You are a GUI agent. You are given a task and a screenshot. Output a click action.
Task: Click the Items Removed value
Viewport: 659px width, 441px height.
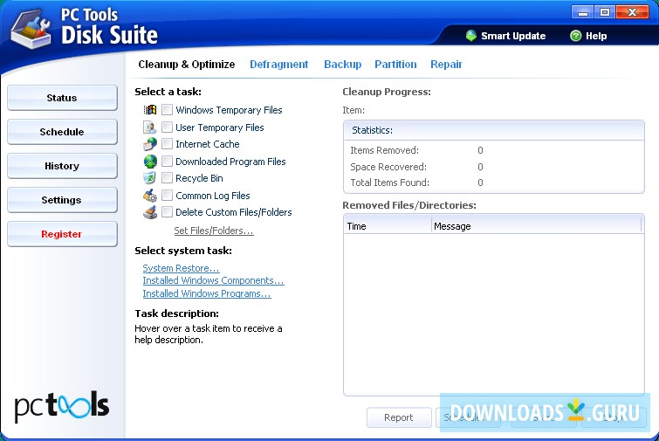(x=480, y=150)
